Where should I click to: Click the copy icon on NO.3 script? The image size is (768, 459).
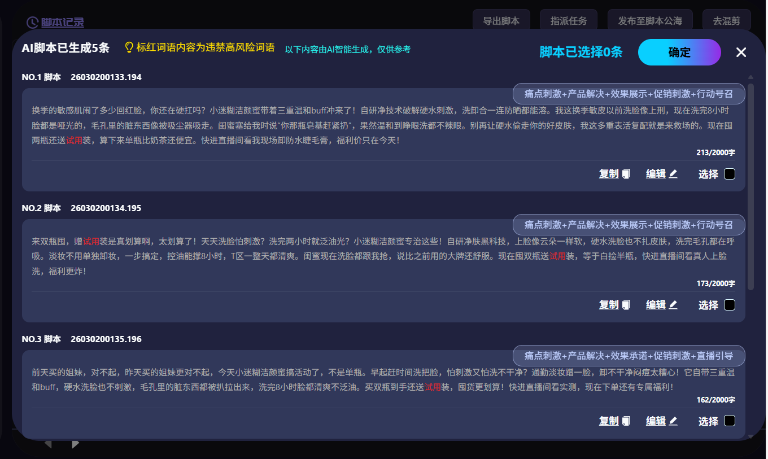coord(627,421)
